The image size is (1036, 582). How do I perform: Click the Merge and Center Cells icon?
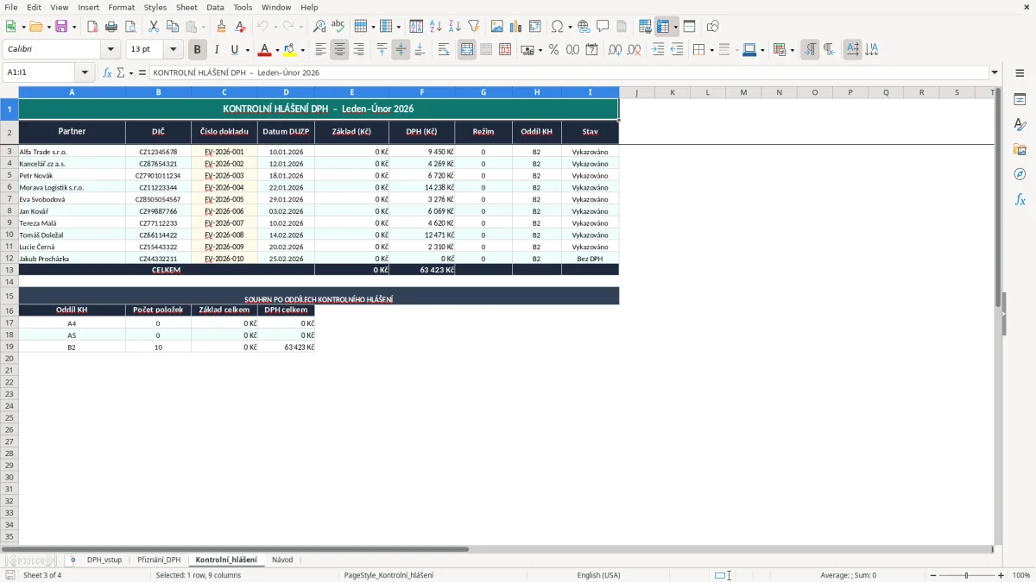(467, 50)
